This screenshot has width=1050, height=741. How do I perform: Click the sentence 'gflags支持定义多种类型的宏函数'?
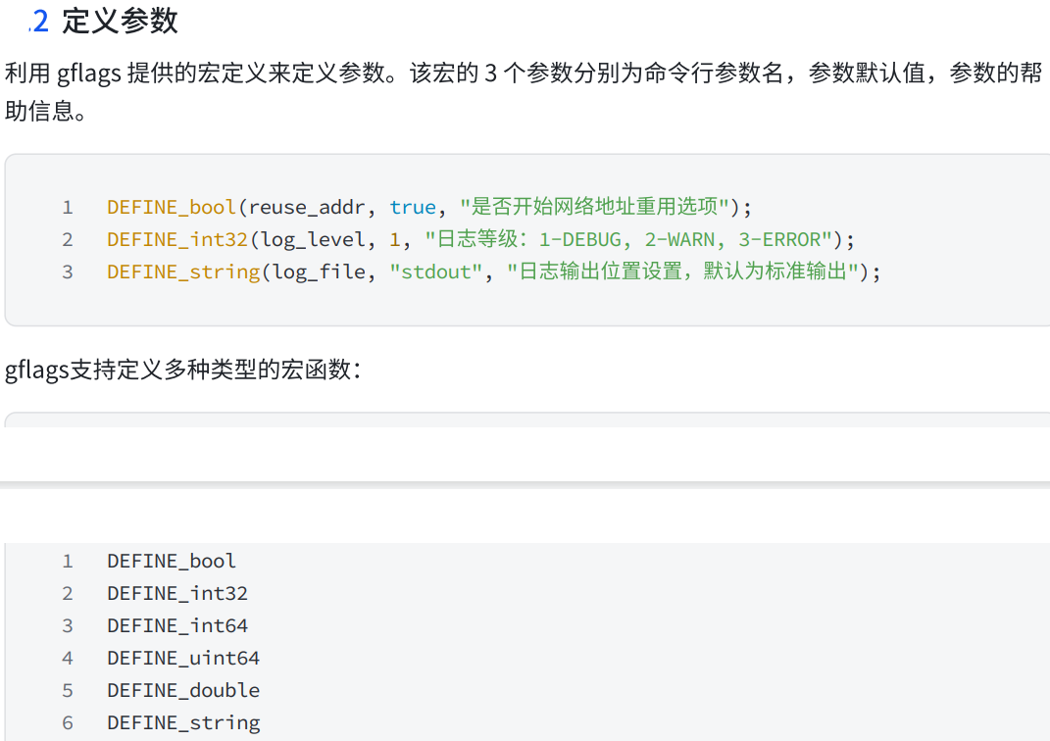182,370
